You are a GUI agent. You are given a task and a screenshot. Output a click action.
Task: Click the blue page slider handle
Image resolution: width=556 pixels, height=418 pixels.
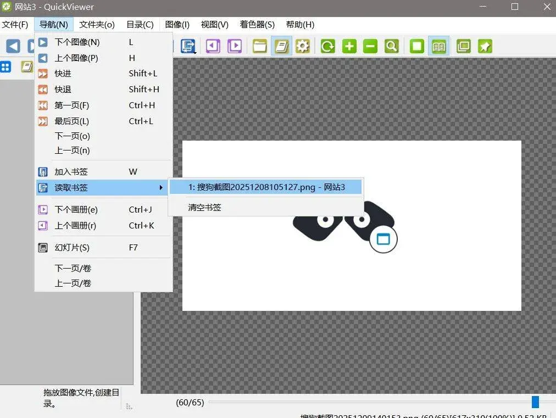click(536, 402)
